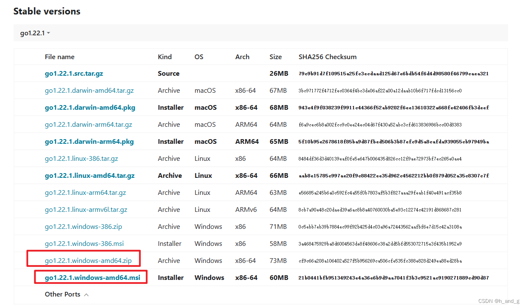The height and width of the screenshot is (308, 526).
Task: Click Linux OS in linux-386 row
Action: pos(202,159)
